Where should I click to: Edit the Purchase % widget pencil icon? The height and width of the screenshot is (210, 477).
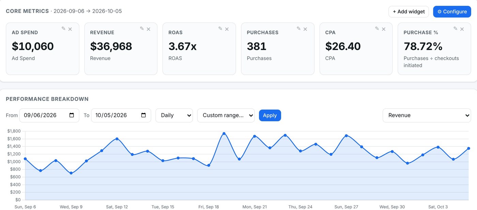coord(455,29)
